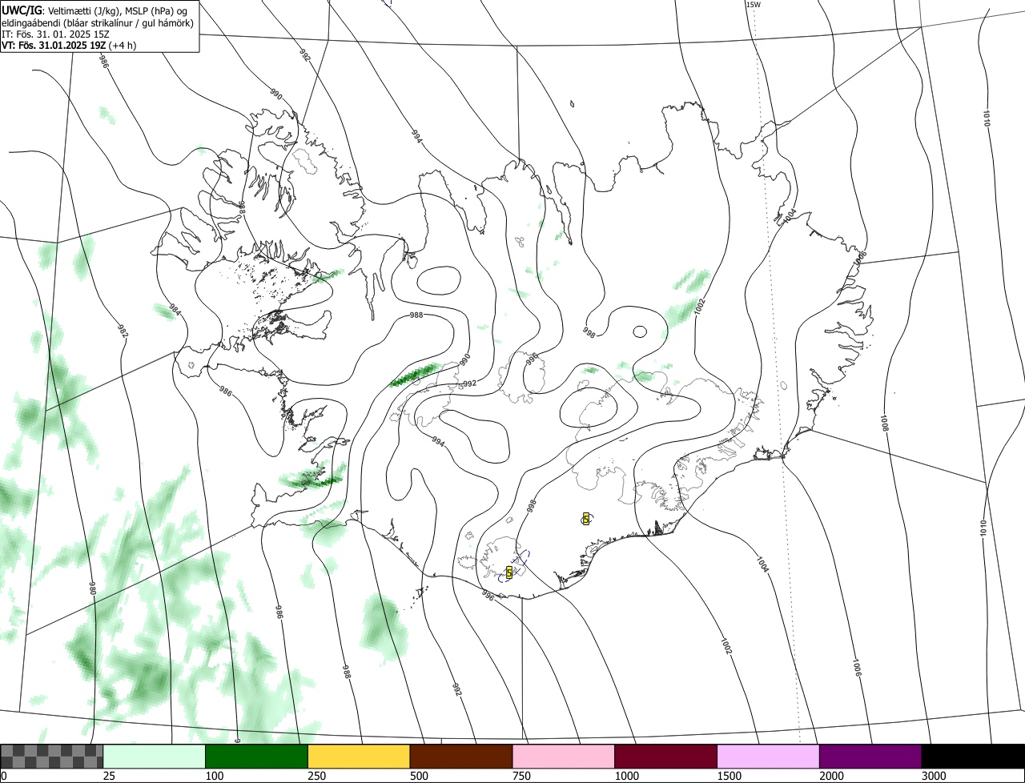Click the 984 isobar label
Image resolution: width=1025 pixels, height=783 pixels.
click(175, 309)
